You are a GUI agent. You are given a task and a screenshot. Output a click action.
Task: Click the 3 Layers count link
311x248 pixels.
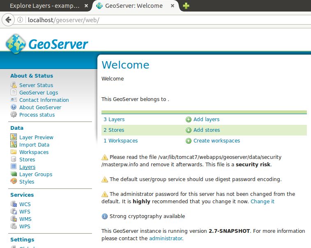point(114,119)
